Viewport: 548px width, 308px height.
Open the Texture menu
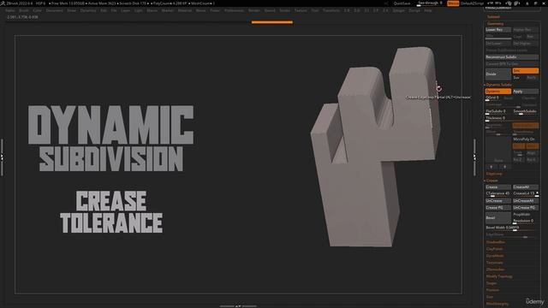coord(301,10)
